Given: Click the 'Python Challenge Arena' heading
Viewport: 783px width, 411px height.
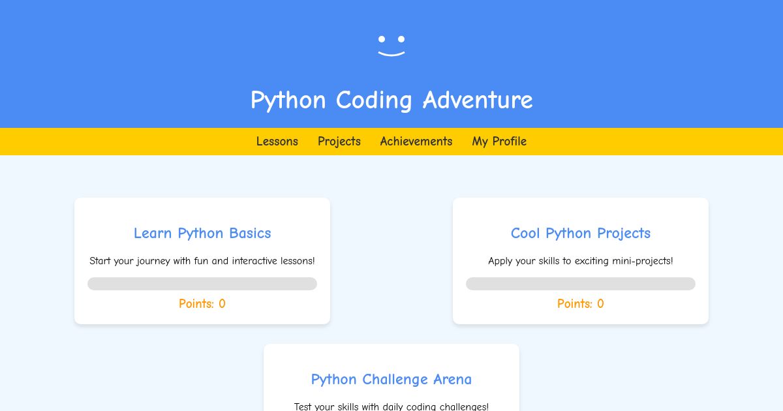Looking at the screenshot, I should coord(391,379).
